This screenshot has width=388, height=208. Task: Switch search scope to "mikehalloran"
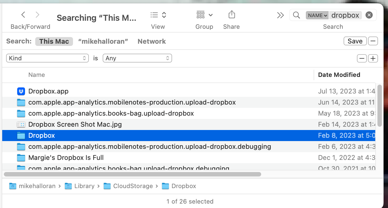click(x=103, y=41)
